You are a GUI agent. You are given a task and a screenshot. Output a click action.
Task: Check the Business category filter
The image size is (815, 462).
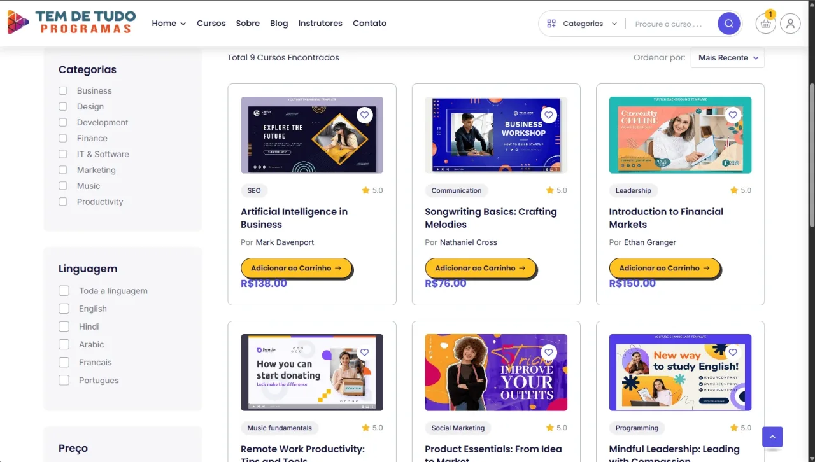[62, 90]
